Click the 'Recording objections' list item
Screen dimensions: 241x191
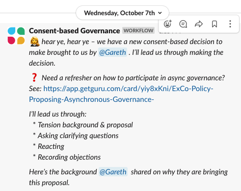pyautogui.click(x=69, y=157)
